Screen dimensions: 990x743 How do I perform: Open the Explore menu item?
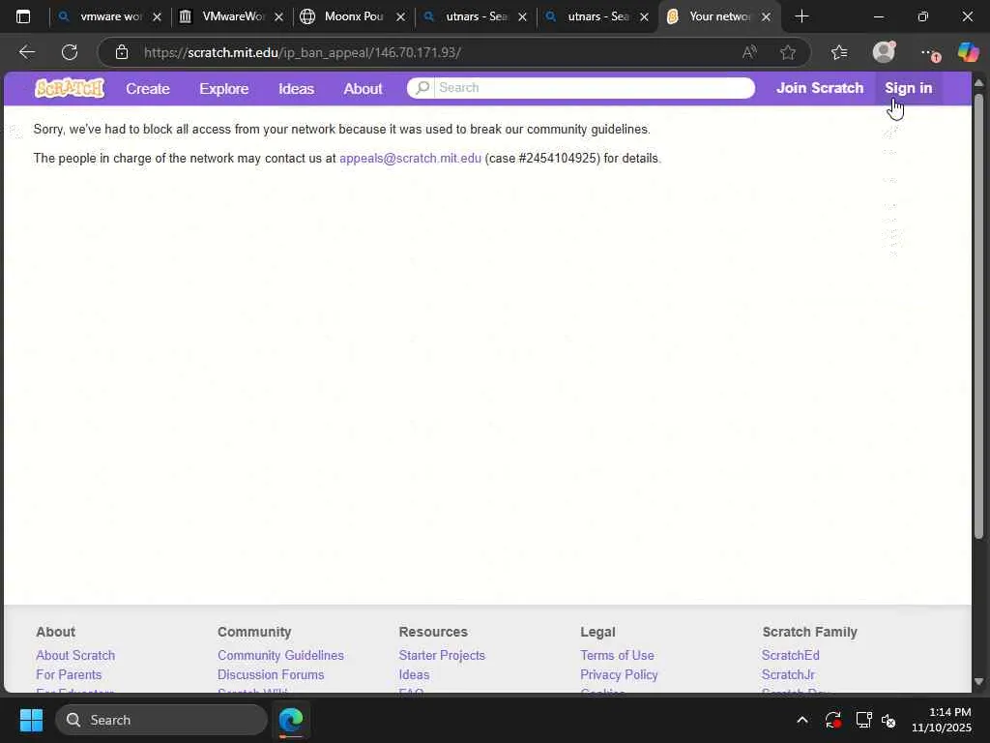[x=224, y=88]
